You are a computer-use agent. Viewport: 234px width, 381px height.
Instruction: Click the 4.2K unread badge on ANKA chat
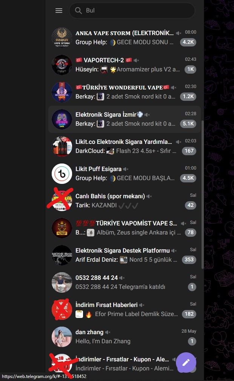[188, 42]
